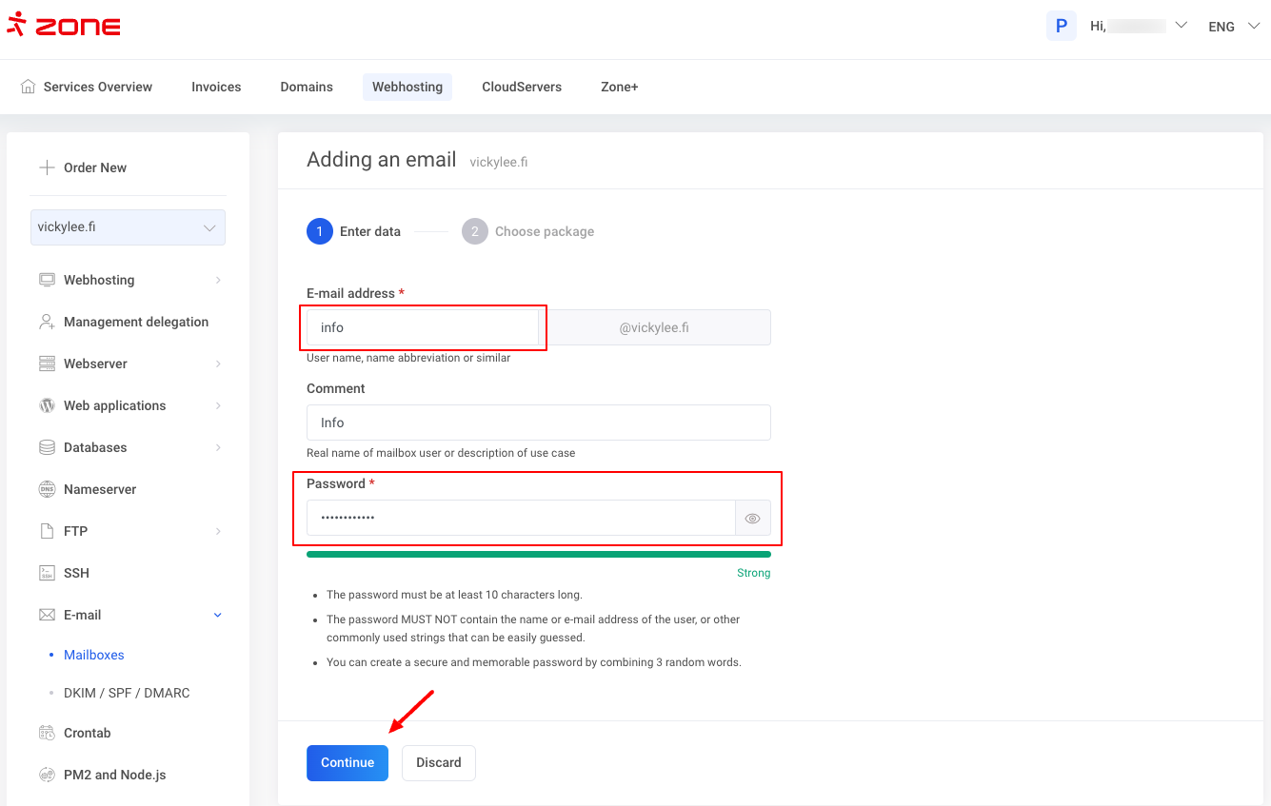Viewport: 1271px width, 806px height.
Task: Collapse the E-mail sidebar section
Action: [217, 615]
